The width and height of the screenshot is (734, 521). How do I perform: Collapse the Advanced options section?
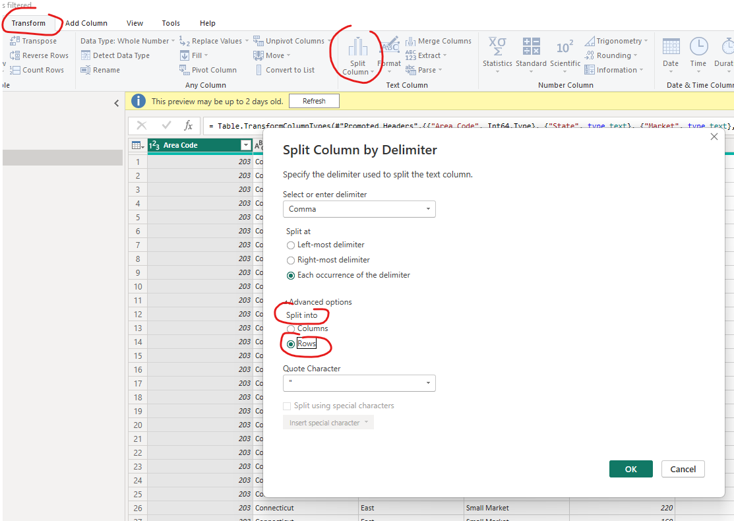tap(319, 302)
